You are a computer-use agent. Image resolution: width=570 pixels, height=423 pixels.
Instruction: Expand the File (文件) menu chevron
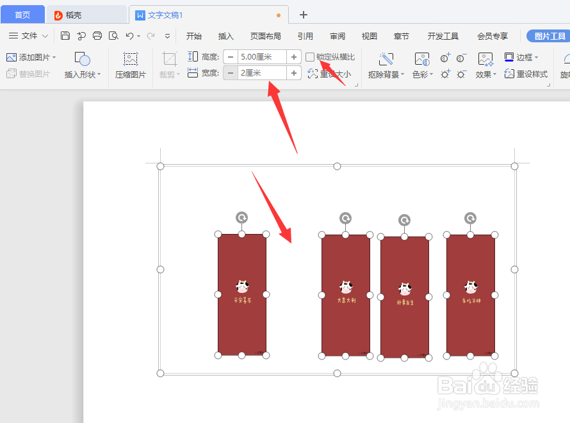(x=45, y=36)
